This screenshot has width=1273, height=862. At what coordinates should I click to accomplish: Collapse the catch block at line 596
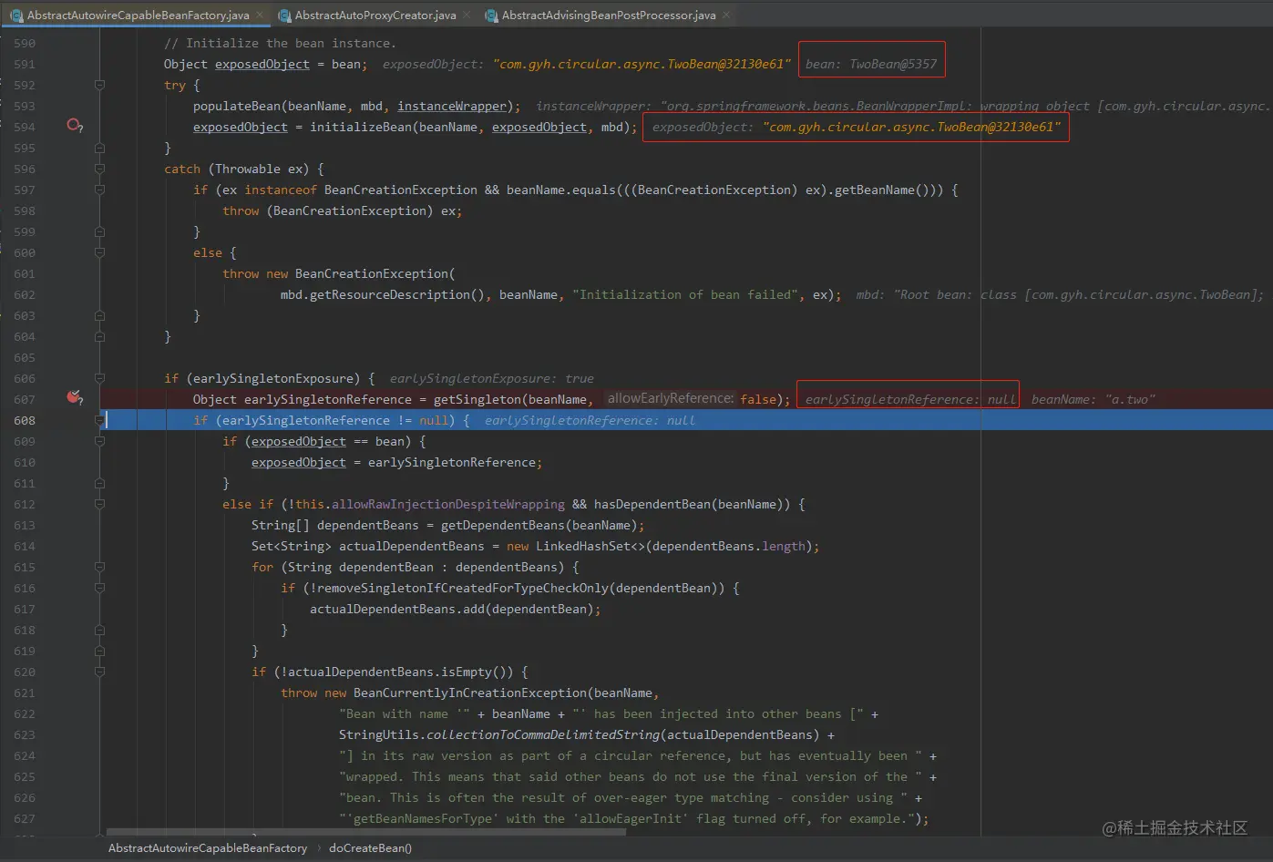tap(100, 169)
